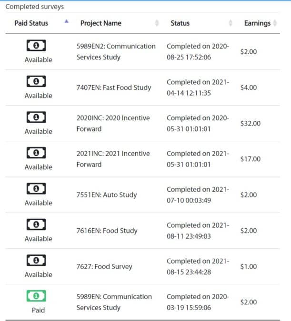Click money icon for 2020INC Incentive Forward
This screenshot has height=321, width=291.
(x=36, y=117)
